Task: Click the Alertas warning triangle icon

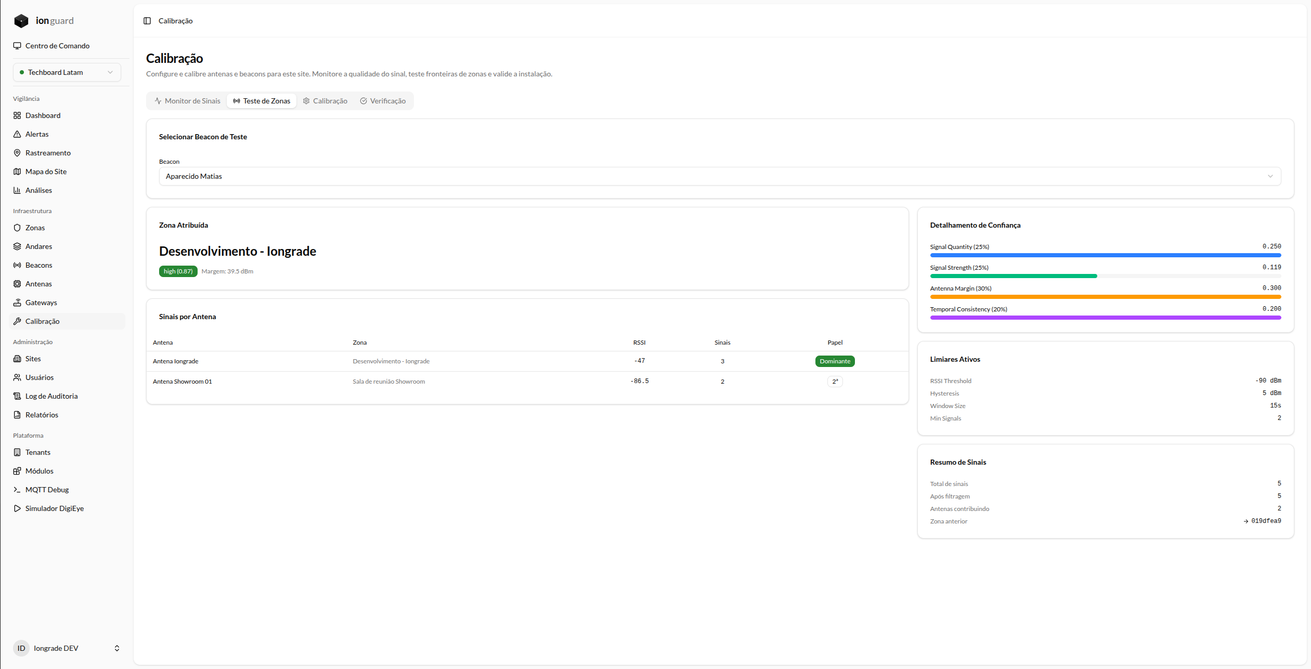Action: click(x=17, y=134)
